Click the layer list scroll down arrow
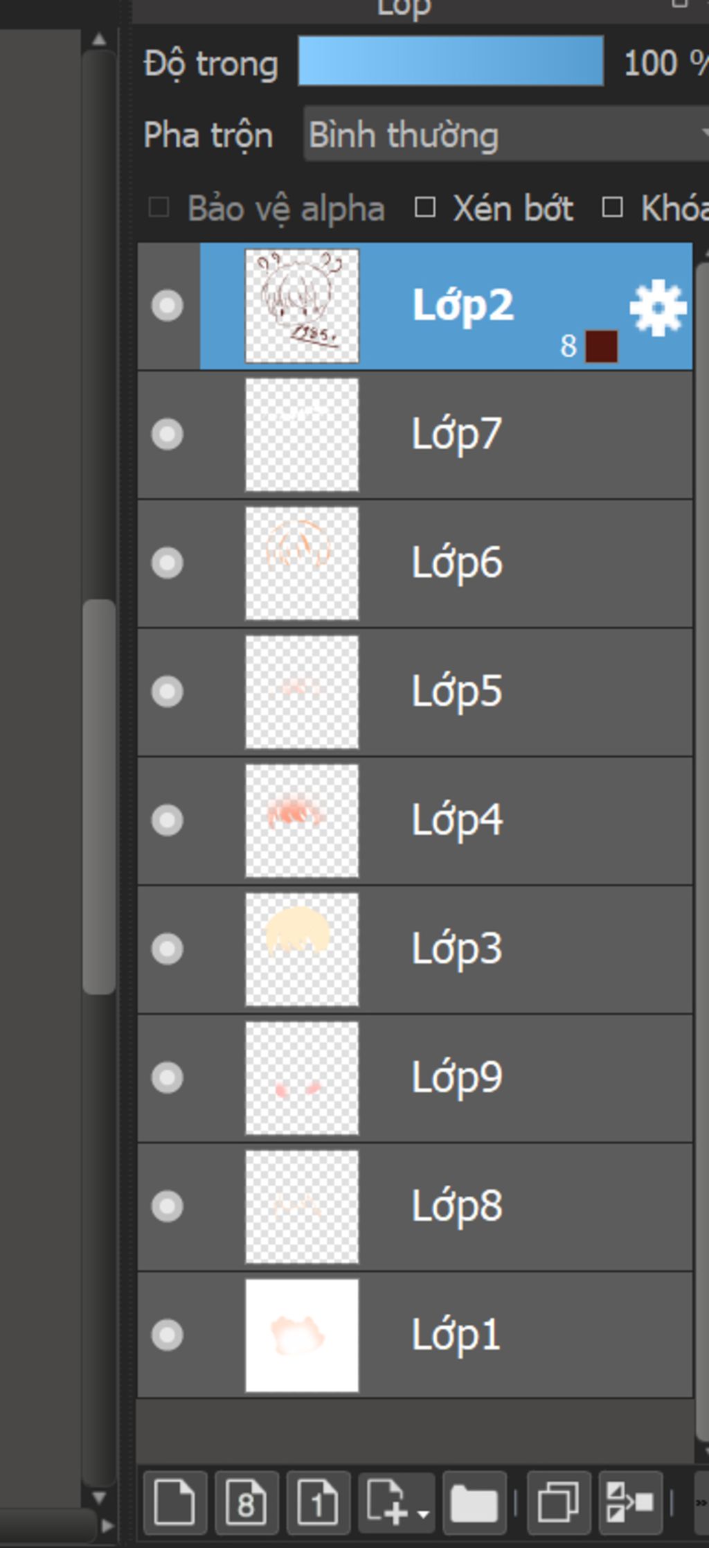 [x=702, y=1450]
